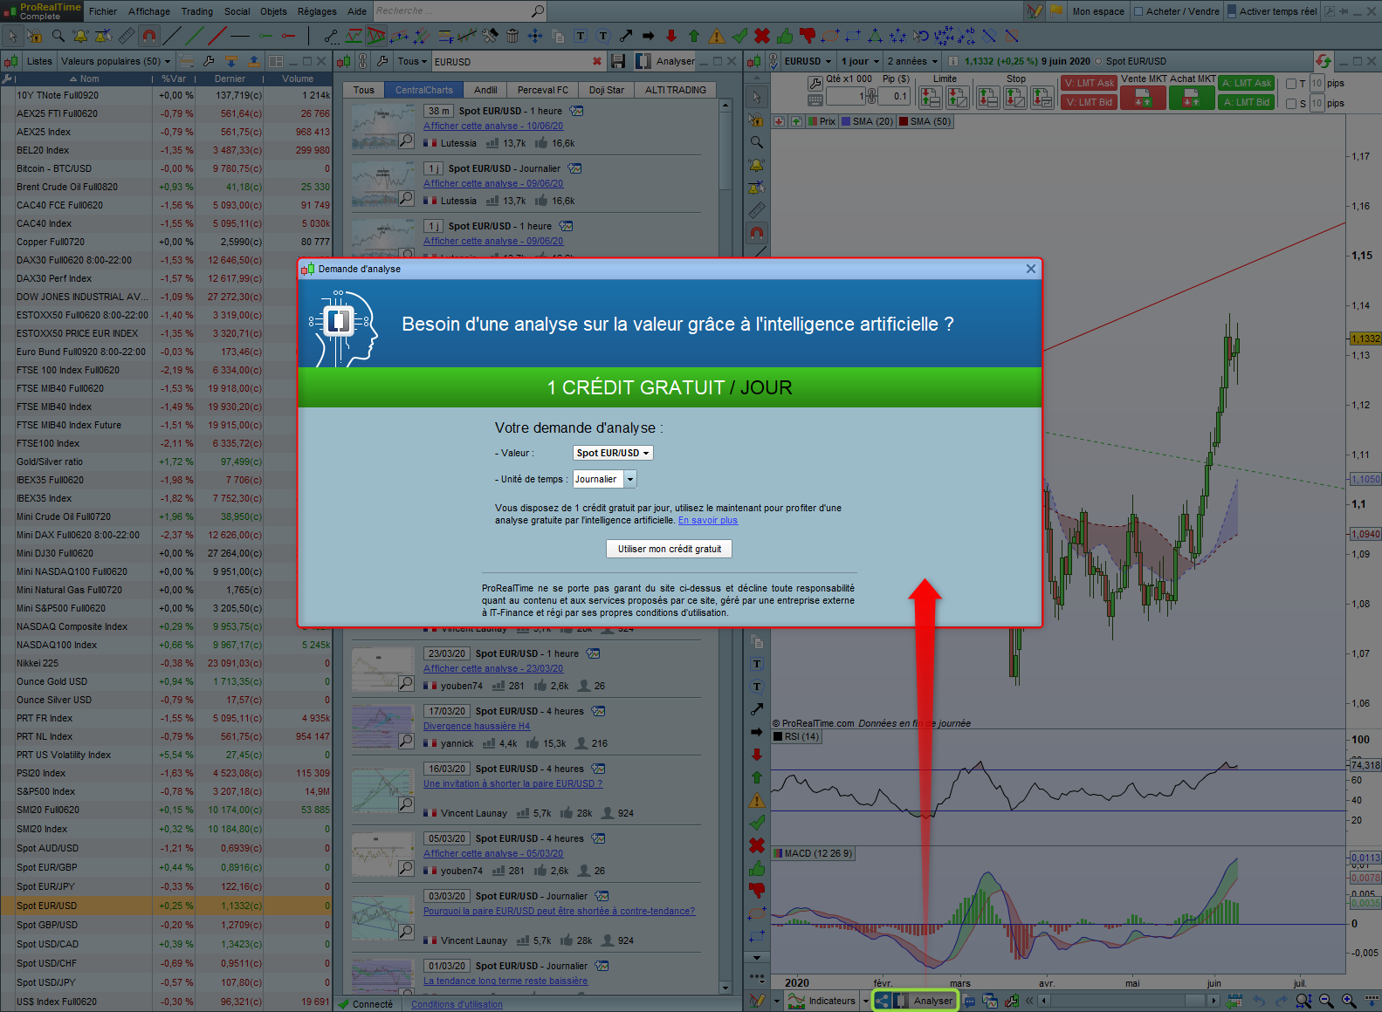This screenshot has width=1382, height=1012.
Task: Select the magnet snap tool in top toolbar
Action: (149, 36)
